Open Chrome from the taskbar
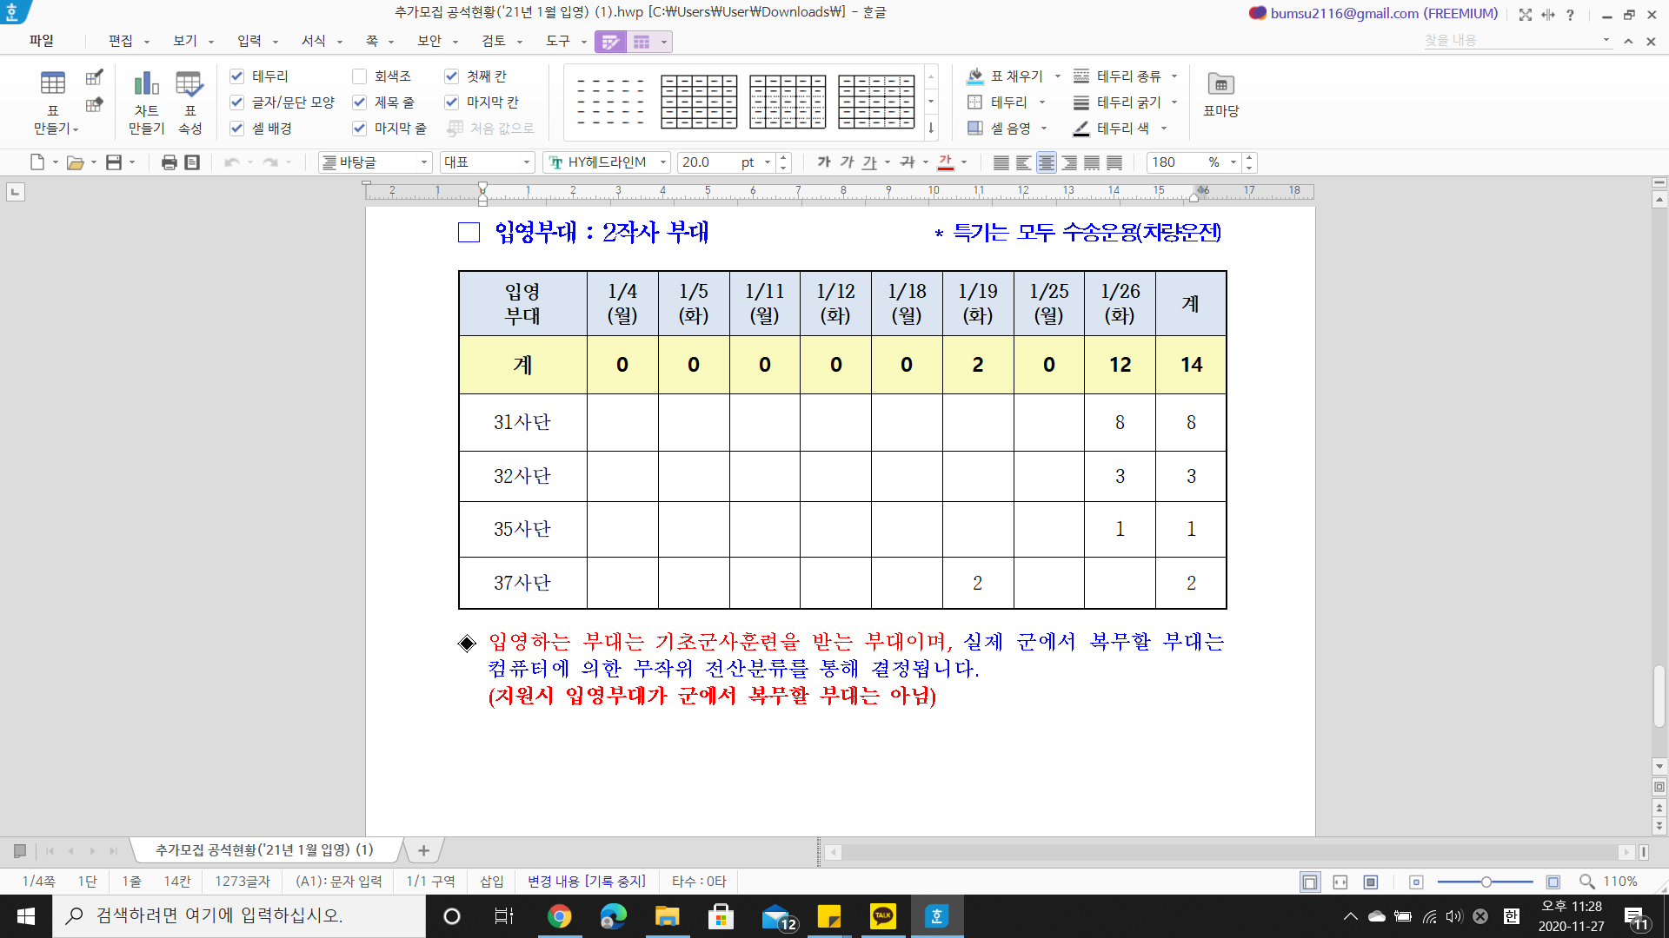Screen dimensions: 1669x938 tap(560, 916)
